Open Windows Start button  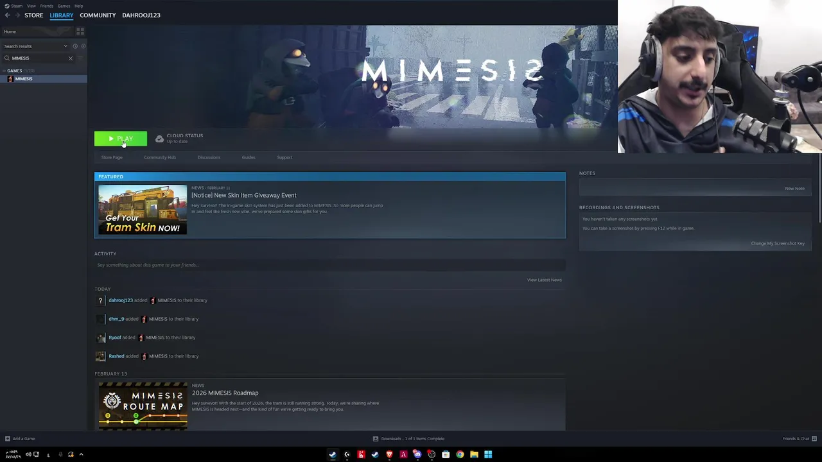(x=488, y=454)
